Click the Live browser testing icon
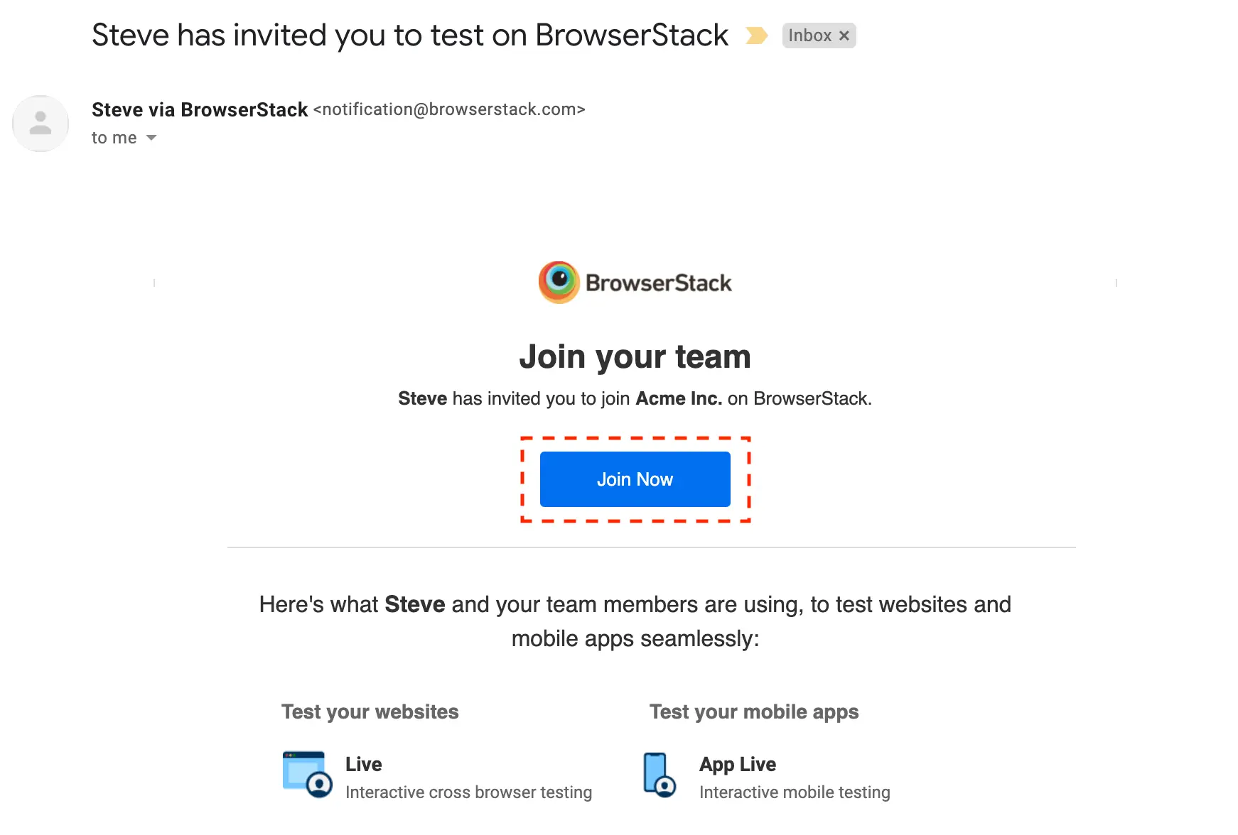Image resolution: width=1238 pixels, height=835 pixels. [307, 774]
